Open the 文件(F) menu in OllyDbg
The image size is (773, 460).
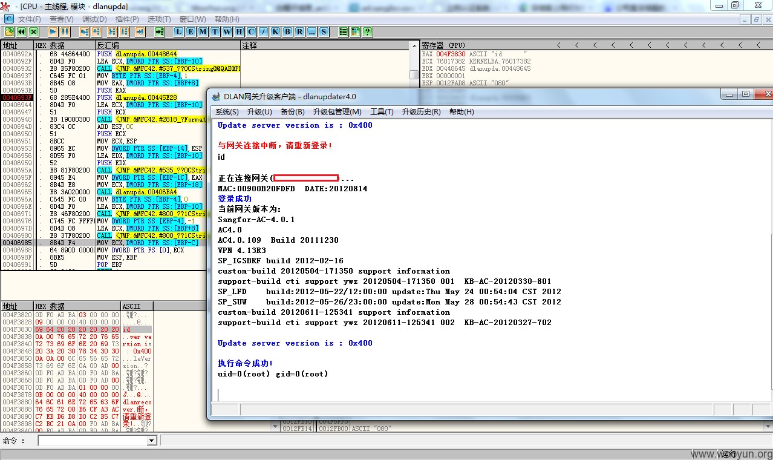pyautogui.click(x=29, y=19)
